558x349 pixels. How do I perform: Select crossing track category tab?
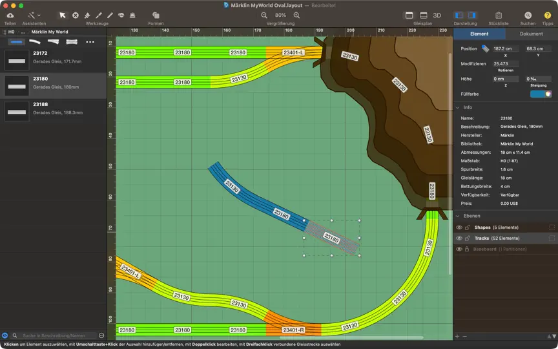(x=72, y=41)
